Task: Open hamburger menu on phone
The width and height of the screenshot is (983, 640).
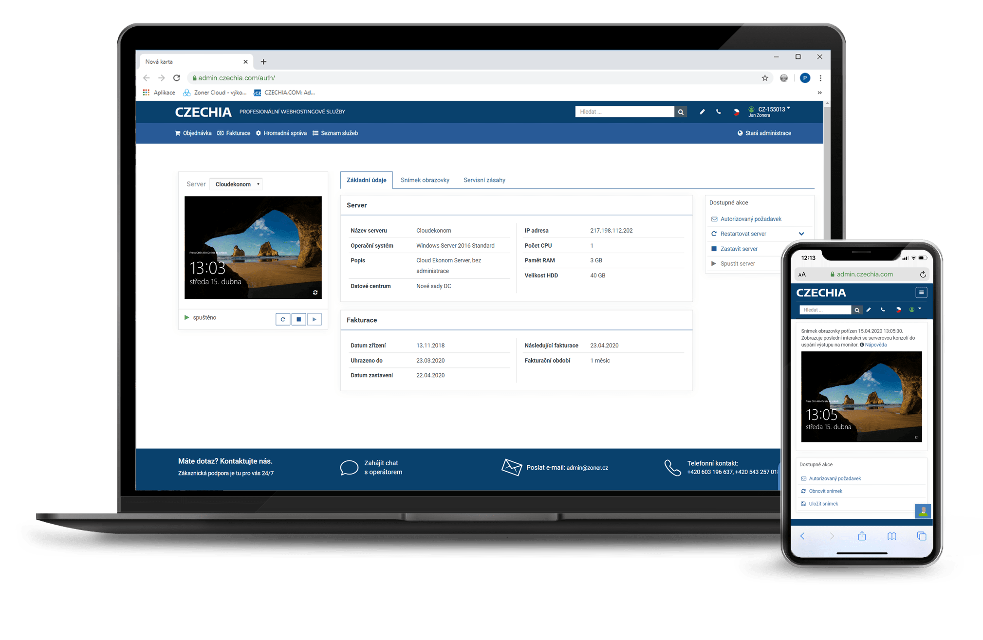Action: 921,293
